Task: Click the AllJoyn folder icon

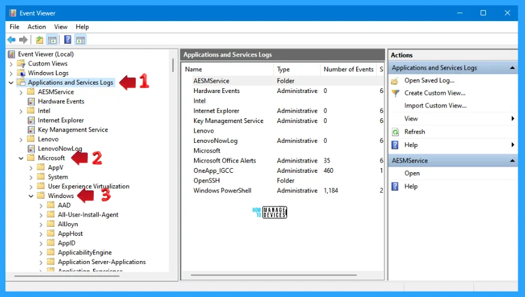Action: coord(51,224)
